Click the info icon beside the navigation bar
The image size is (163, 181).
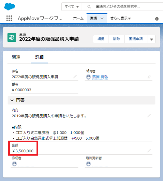coord(157,19)
